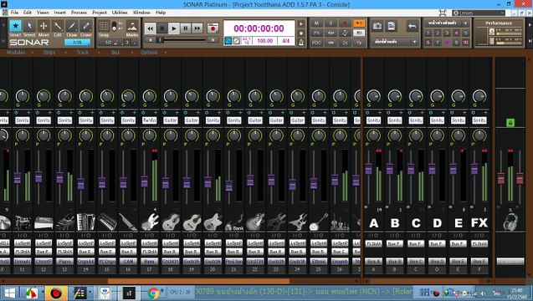Arm the transport Record button

tap(213, 28)
